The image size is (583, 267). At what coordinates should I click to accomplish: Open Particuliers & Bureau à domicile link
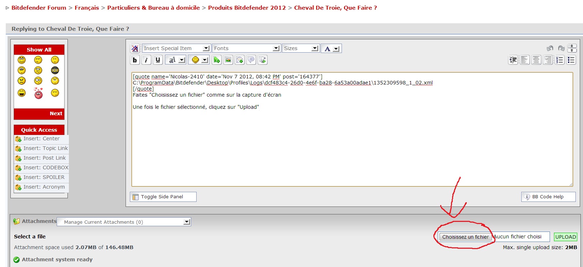coord(154,8)
